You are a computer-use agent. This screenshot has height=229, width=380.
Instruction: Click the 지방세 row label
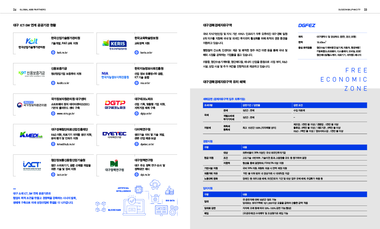coord(208,128)
